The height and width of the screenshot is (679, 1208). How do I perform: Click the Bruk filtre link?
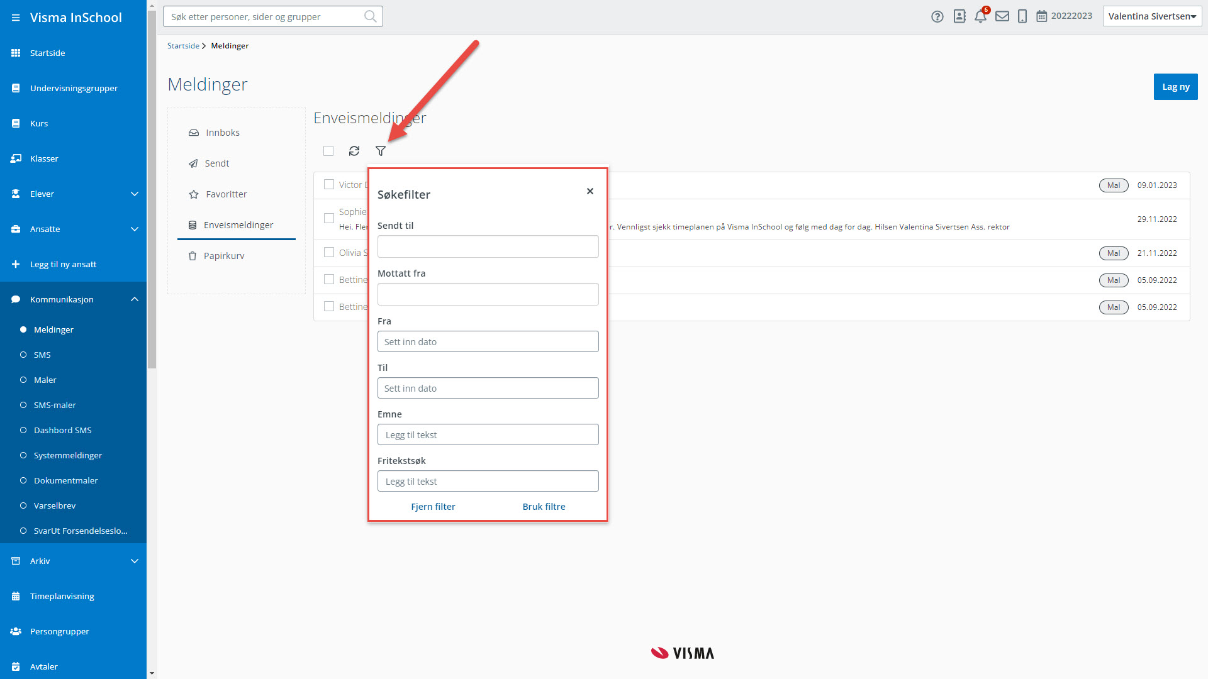coord(544,507)
